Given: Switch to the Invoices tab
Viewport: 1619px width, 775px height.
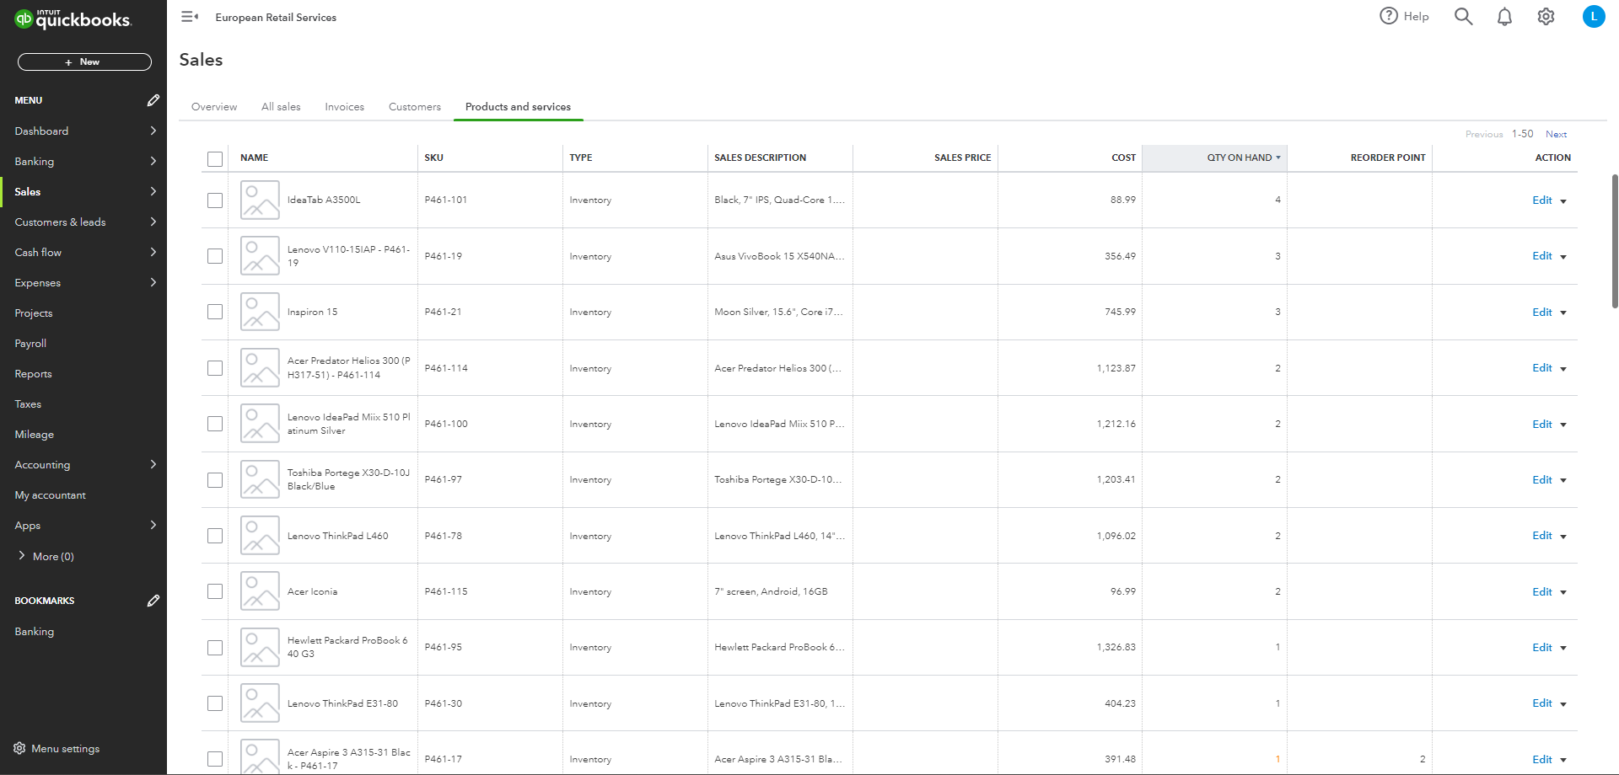Looking at the screenshot, I should [x=344, y=107].
